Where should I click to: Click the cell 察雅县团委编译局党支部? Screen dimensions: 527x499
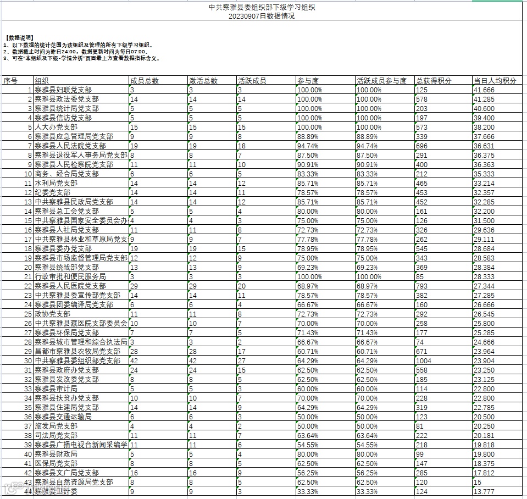[x=81, y=305]
